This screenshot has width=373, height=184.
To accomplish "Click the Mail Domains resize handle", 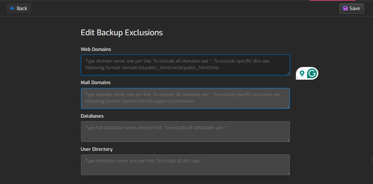I will click(288, 107).
